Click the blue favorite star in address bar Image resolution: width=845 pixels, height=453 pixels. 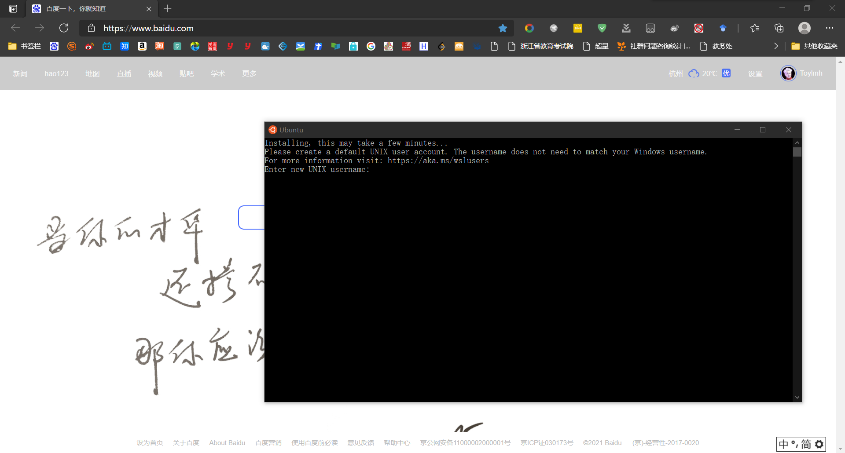503,28
